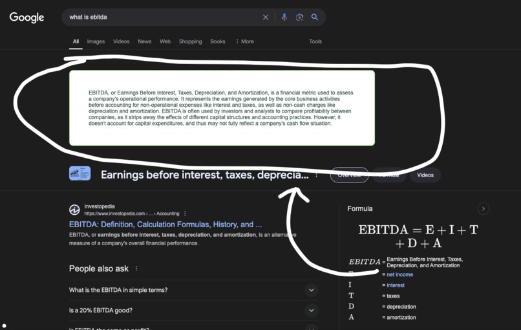Open the three-dot menu beside People also ask
The image size is (521, 330).
(x=136, y=269)
